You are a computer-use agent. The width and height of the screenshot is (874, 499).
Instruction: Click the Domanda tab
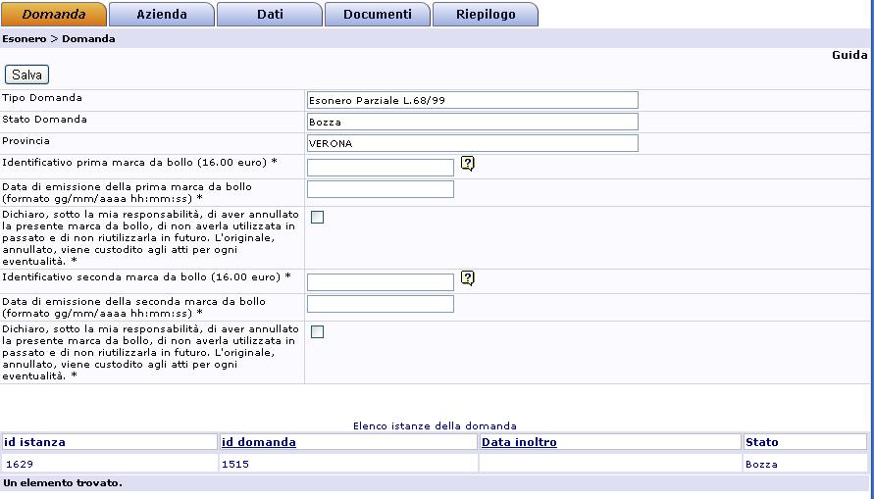point(53,15)
